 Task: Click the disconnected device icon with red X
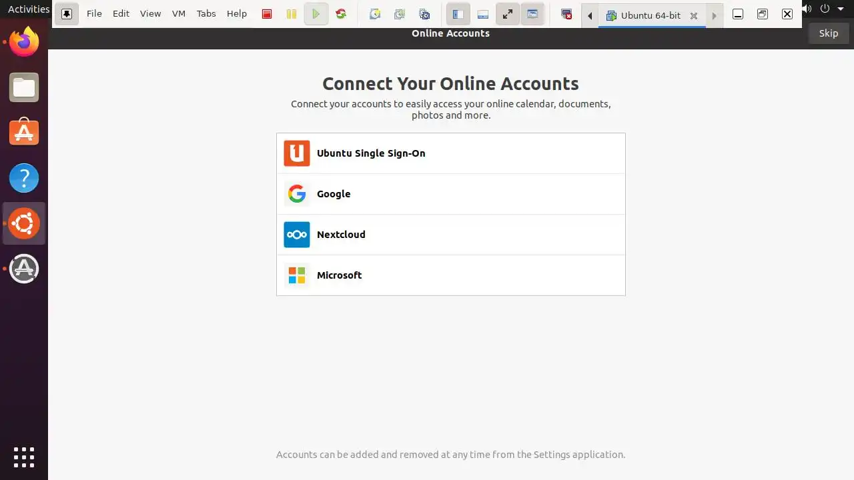click(566, 14)
